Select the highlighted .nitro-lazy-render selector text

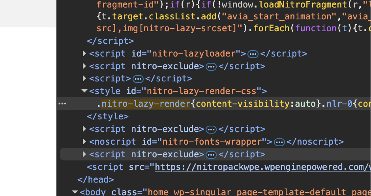point(146,104)
